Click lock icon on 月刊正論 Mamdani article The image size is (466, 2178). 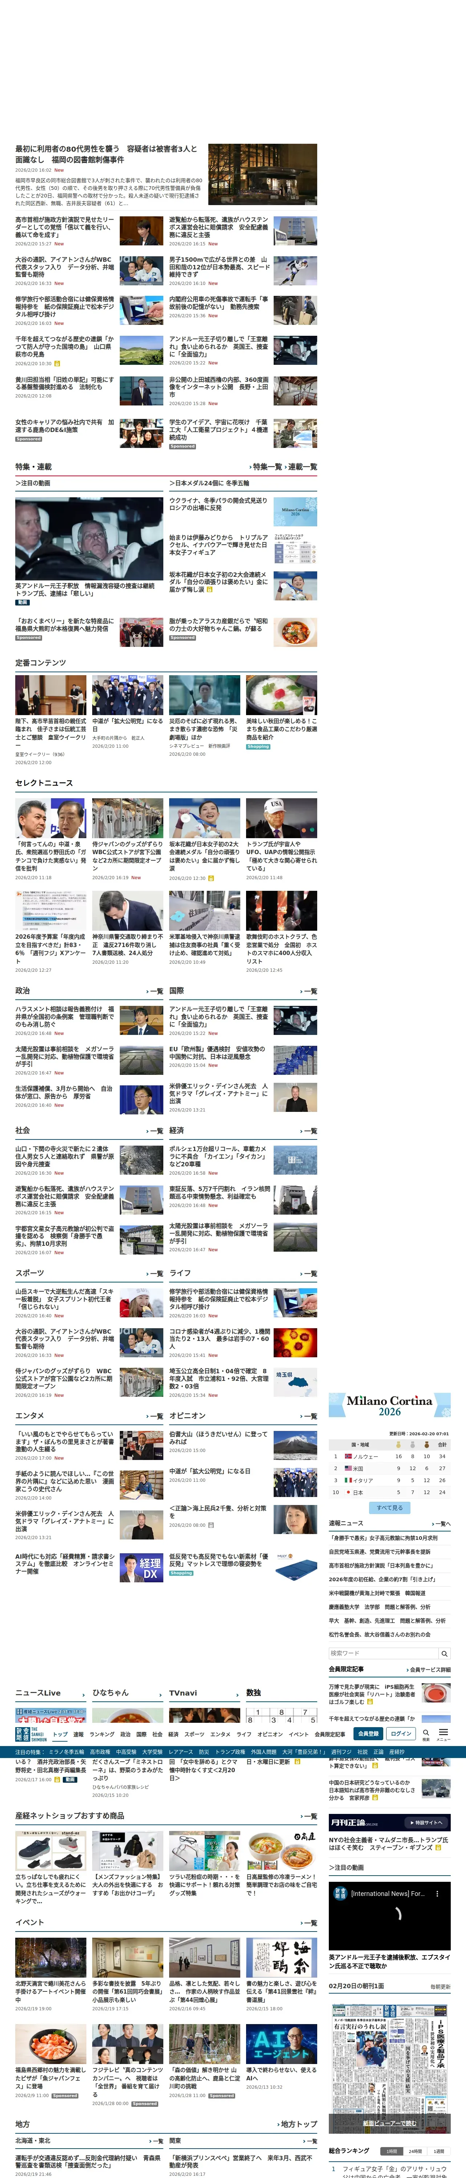point(439,1847)
